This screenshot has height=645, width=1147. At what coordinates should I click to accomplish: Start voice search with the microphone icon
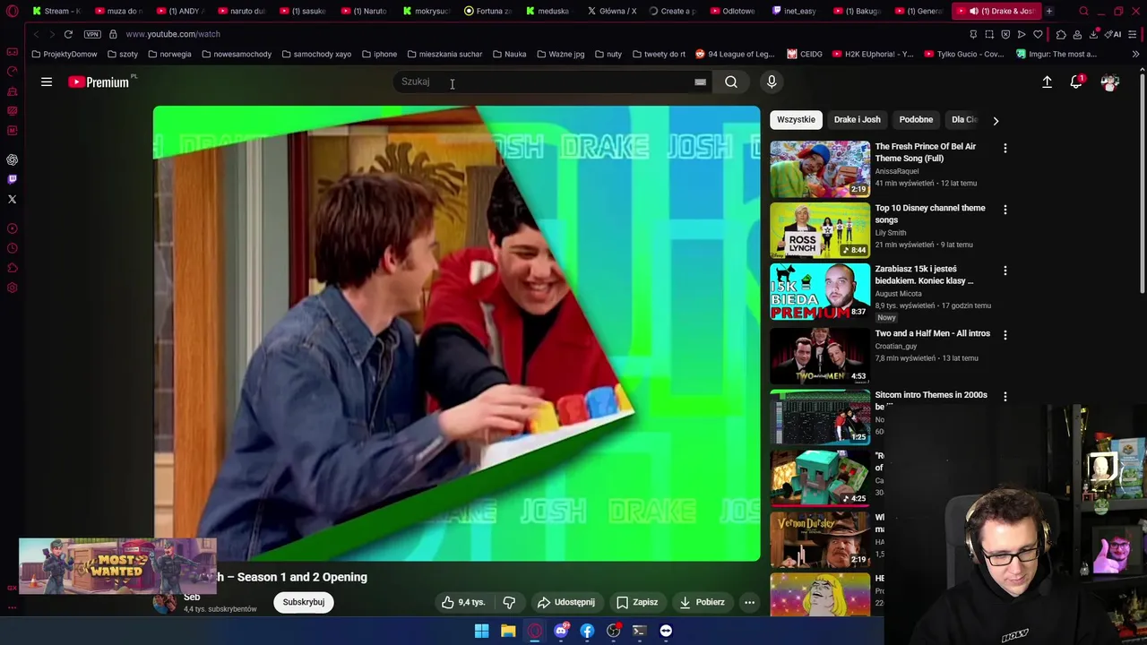(772, 82)
